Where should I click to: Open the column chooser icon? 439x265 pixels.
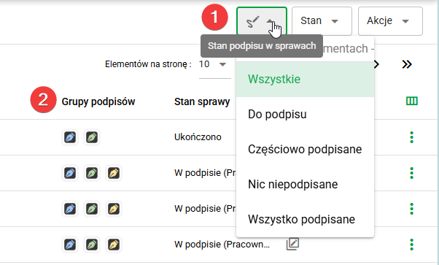pos(411,101)
